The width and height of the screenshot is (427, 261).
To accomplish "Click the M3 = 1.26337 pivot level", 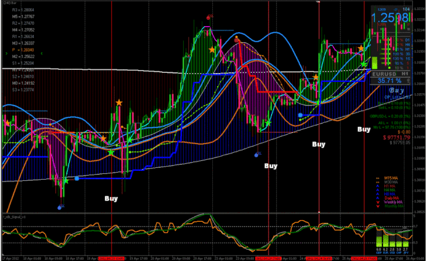I will coord(23,43).
